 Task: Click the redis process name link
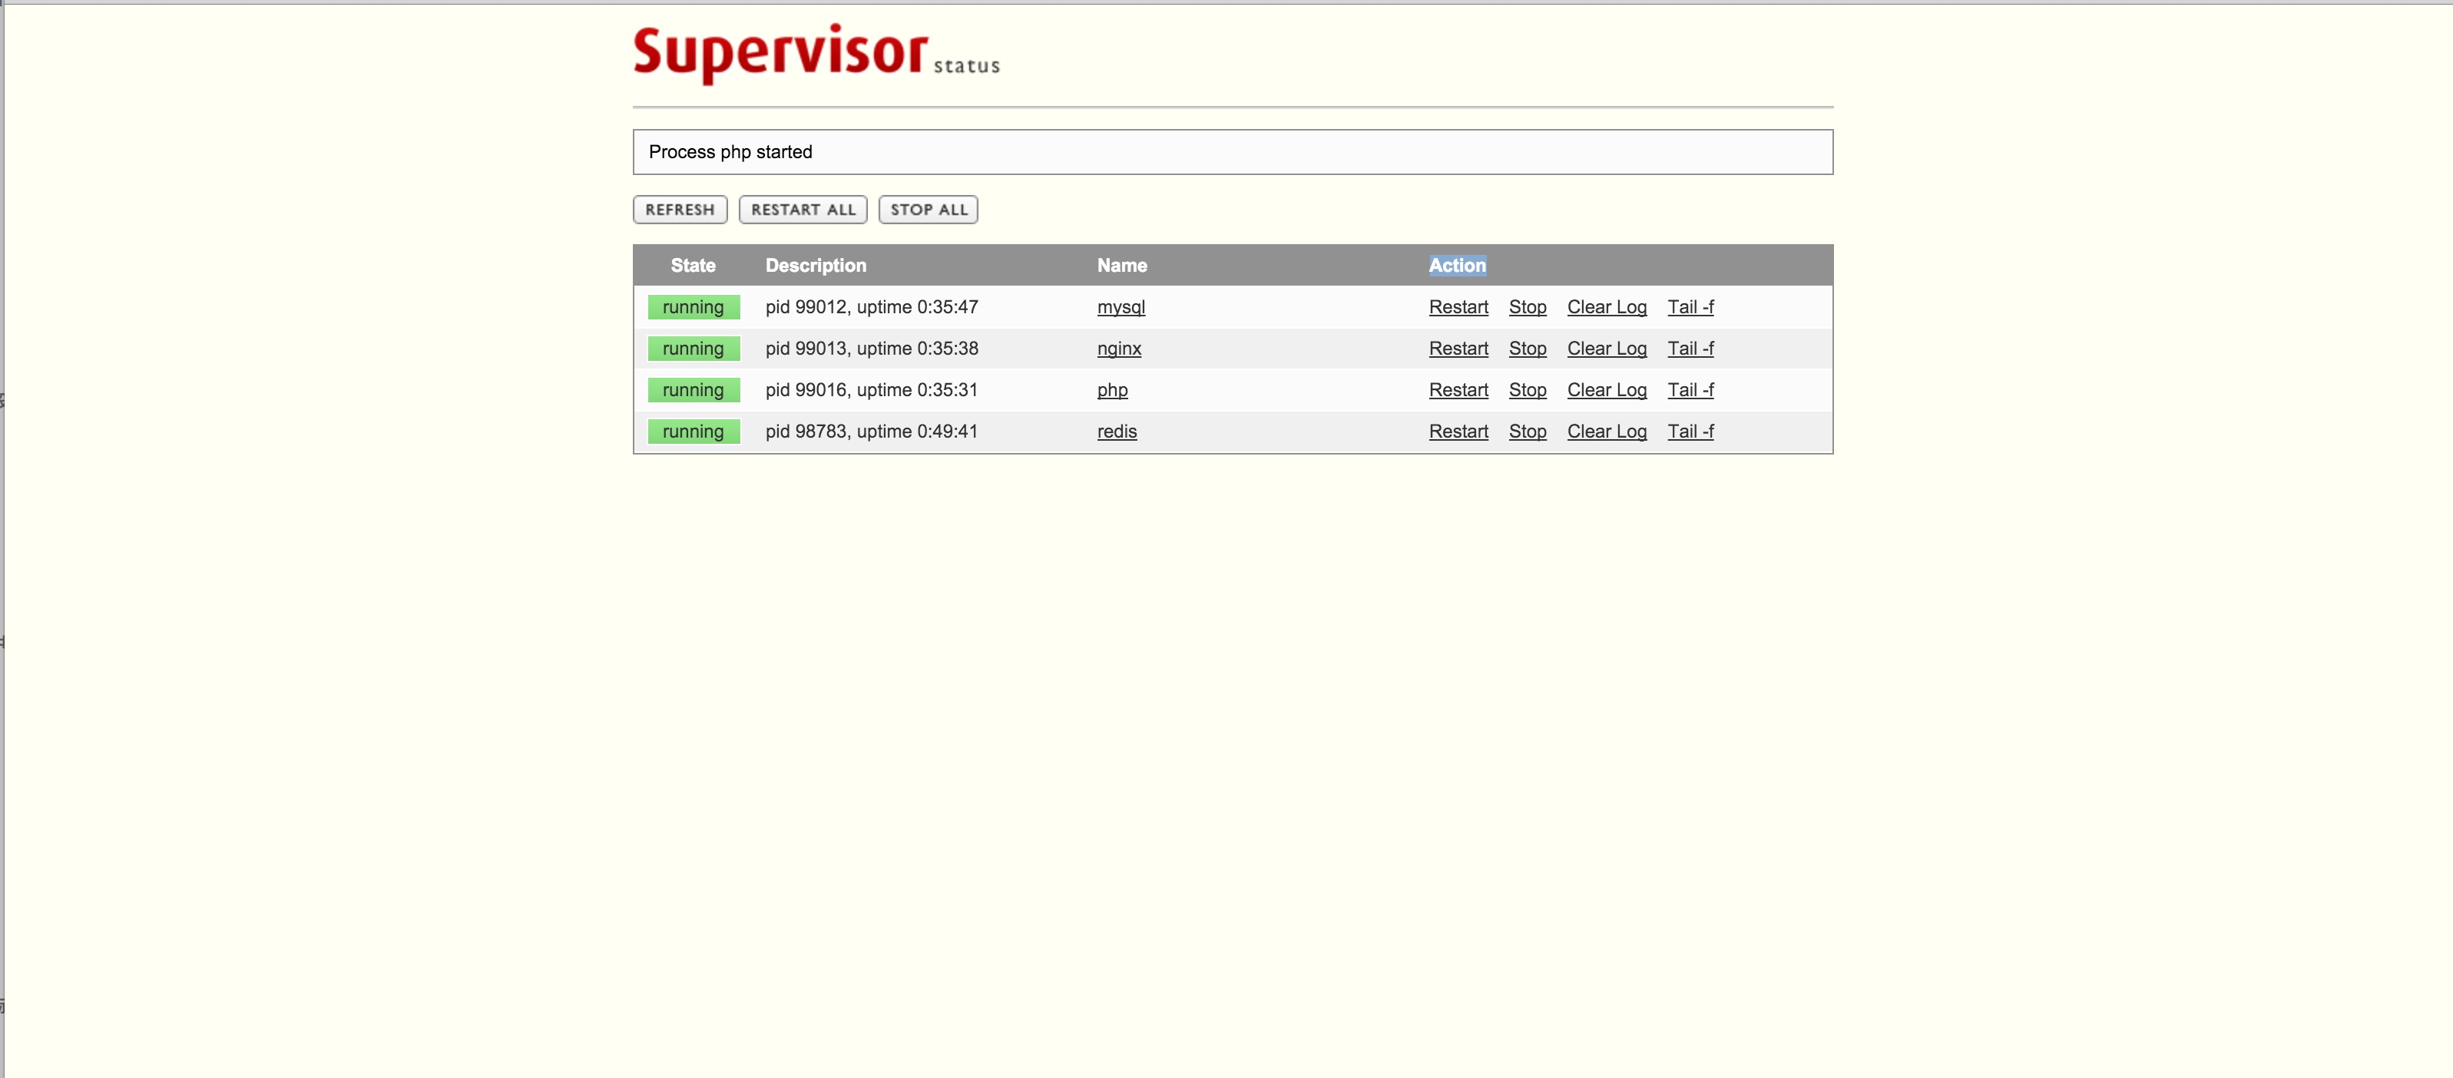click(1115, 430)
